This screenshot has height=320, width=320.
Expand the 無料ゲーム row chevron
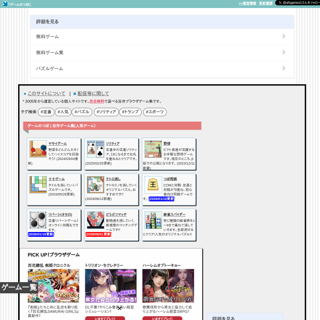[x=284, y=36]
